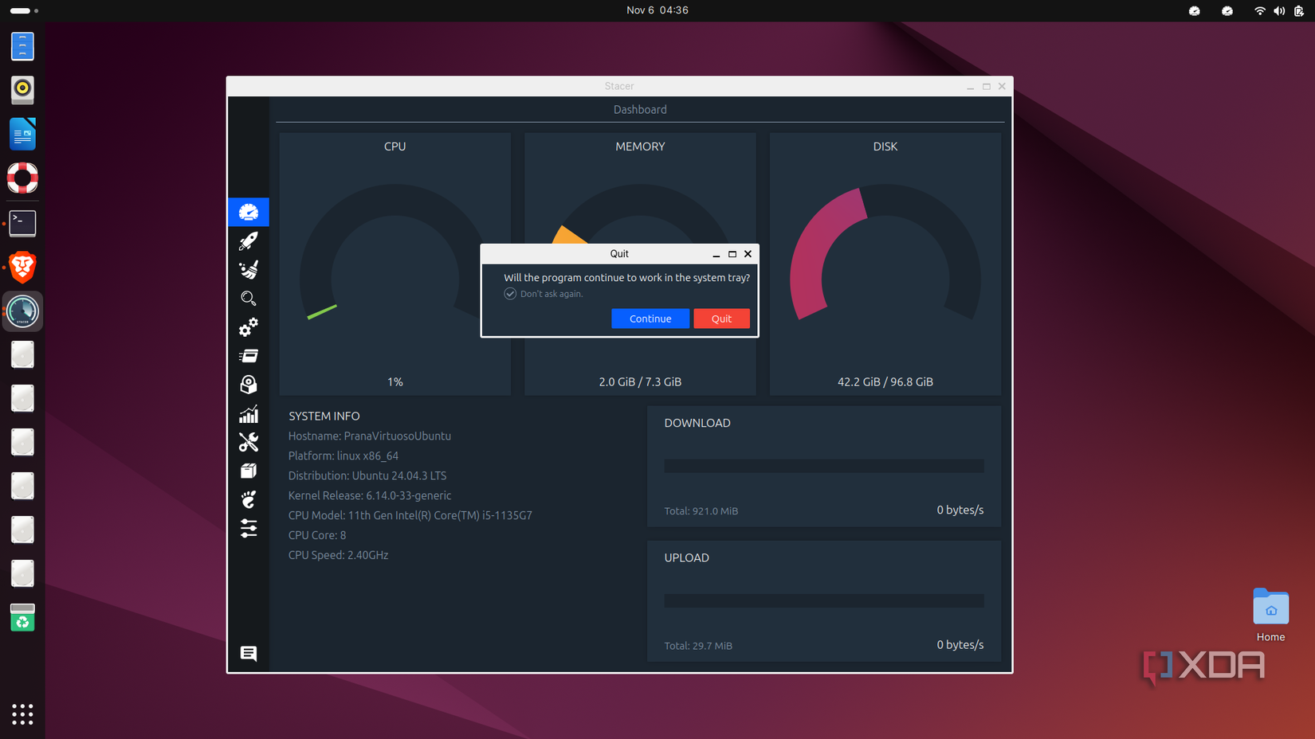The width and height of the screenshot is (1315, 739).
Task: Open Uninstaller disk icon
Action: [x=249, y=385]
